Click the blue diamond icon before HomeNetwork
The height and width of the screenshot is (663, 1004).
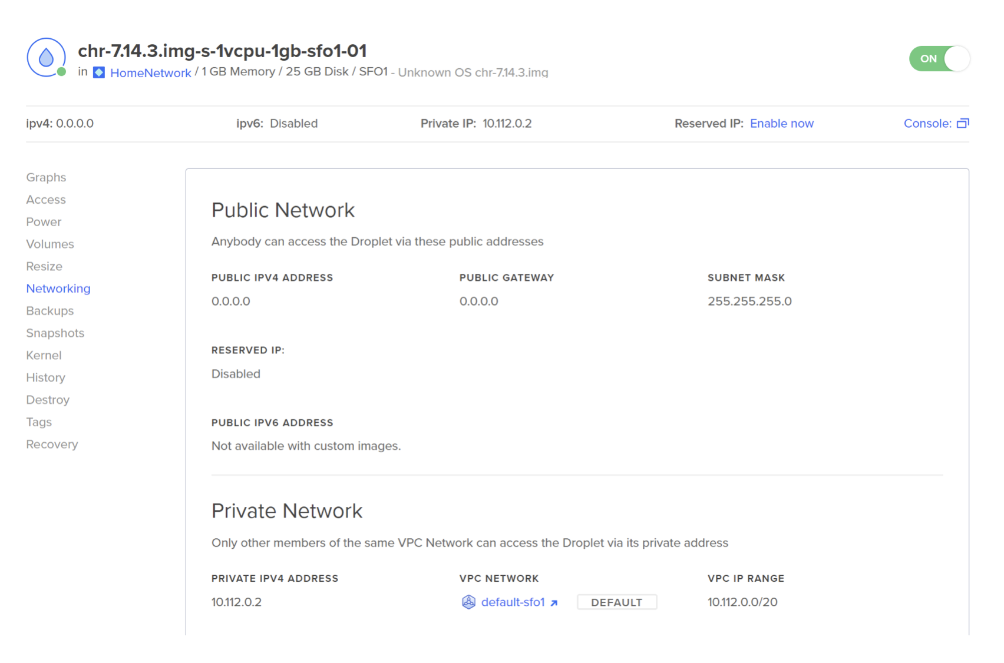click(x=99, y=72)
